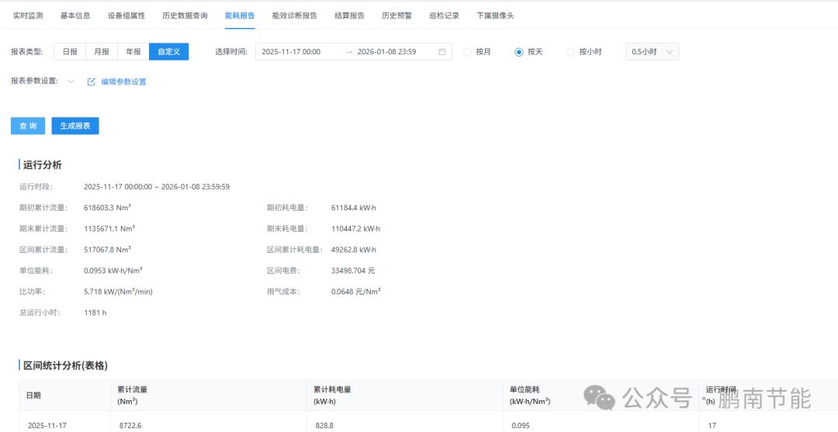838x432 pixels.
Task: Expand the 报表参数设置 chevron
Action: pyautogui.click(x=71, y=81)
